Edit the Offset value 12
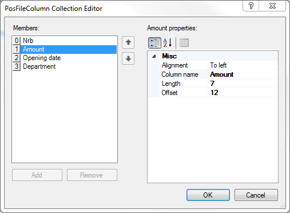This screenshot has width=290, height=213. coord(243,93)
